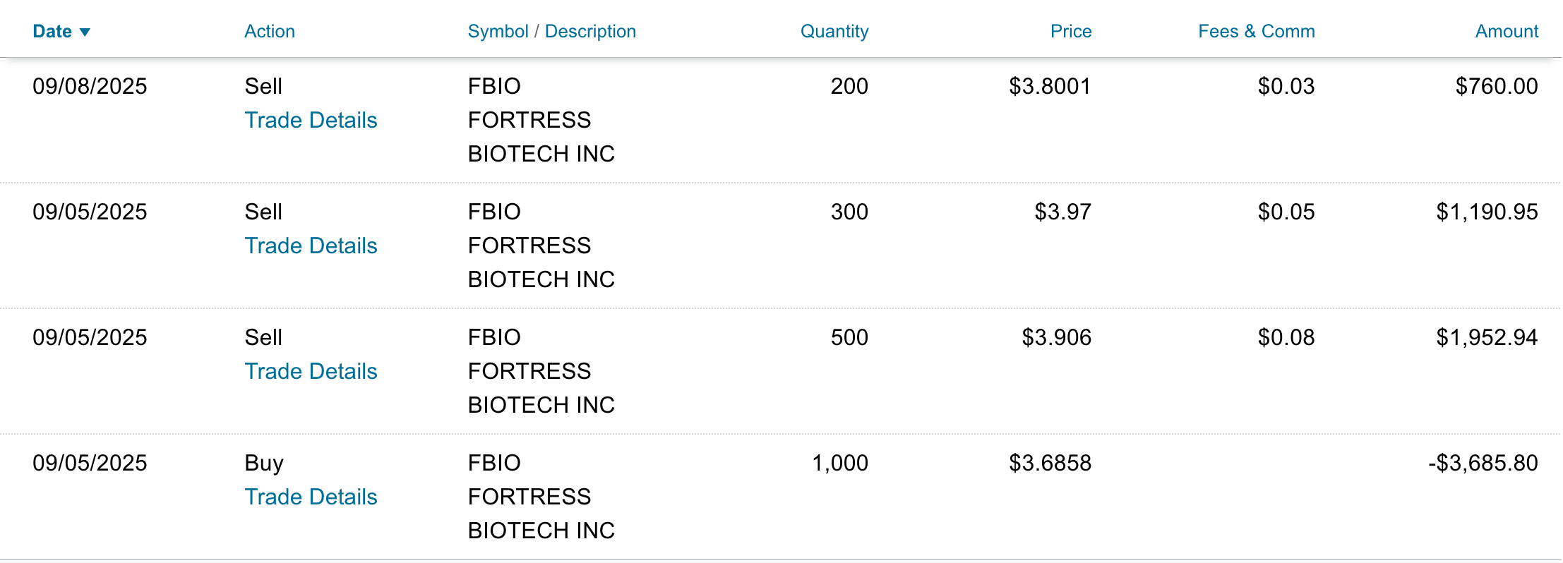Open Trade Details for 1,000-share buy
This screenshot has width=1563, height=563.
coord(311,497)
